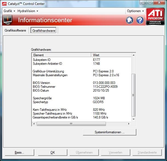The width and height of the screenshot is (167, 161).
Task: Click the list's scroll right arrow
Action: pyautogui.click(x=129, y=124)
